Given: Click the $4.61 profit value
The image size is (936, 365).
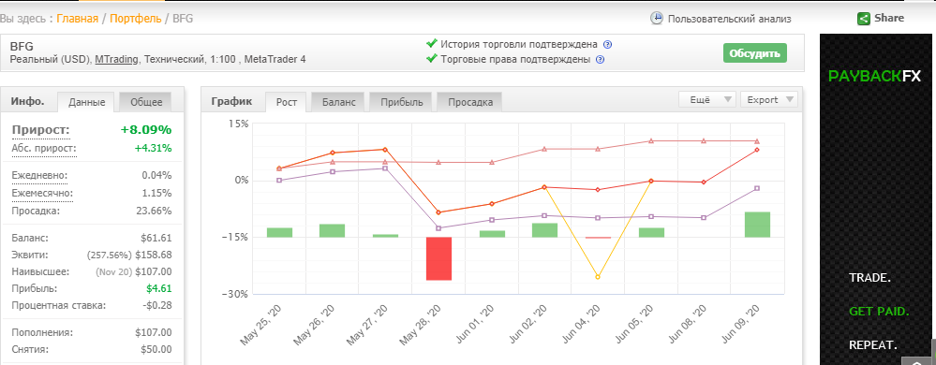Looking at the screenshot, I should click(x=158, y=288).
